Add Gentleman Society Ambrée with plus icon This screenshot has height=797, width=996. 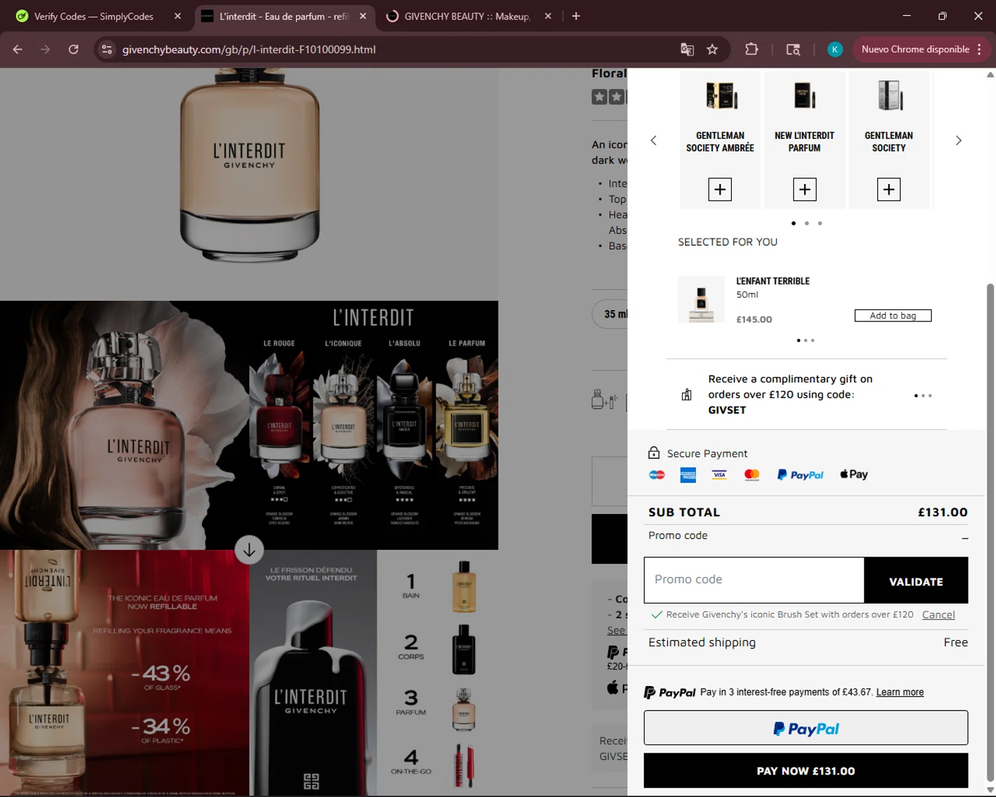click(x=720, y=189)
